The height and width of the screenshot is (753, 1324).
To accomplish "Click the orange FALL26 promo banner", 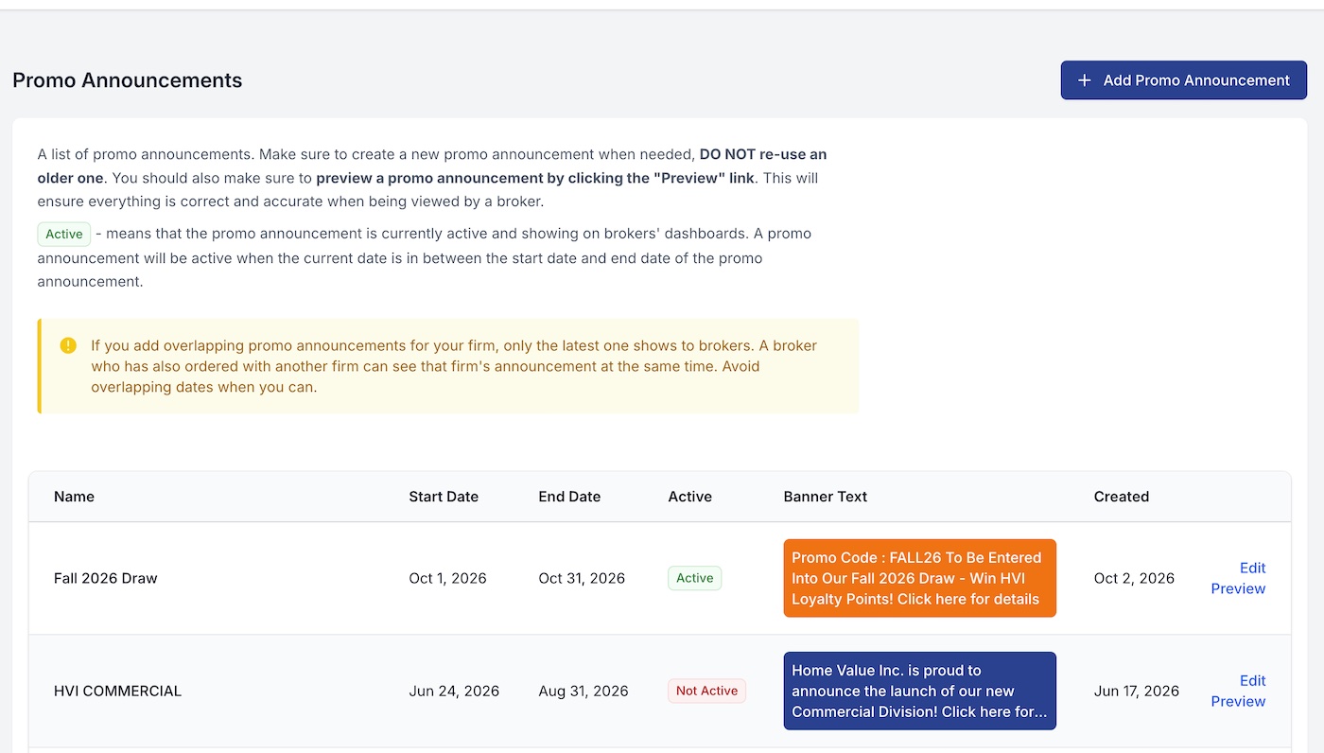I will pos(919,578).
